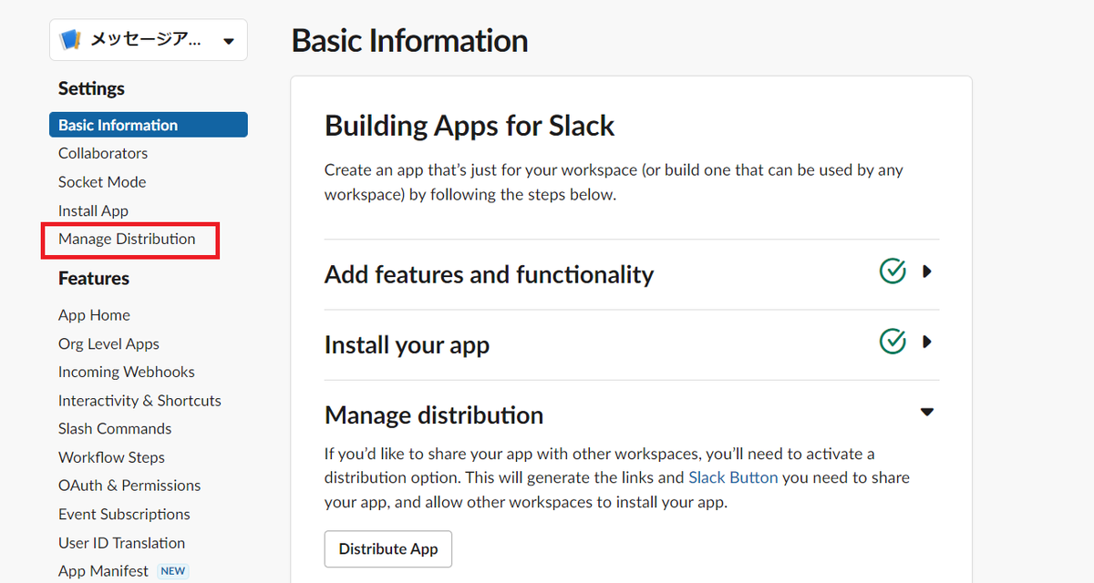This screenshot has width=1094, height=583.
Task: Select Basic Information in the sidebar
Action: (x=119, y=125)
